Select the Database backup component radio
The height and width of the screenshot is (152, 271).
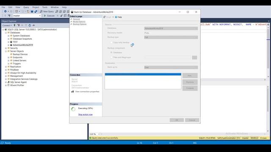click(111, 52)
